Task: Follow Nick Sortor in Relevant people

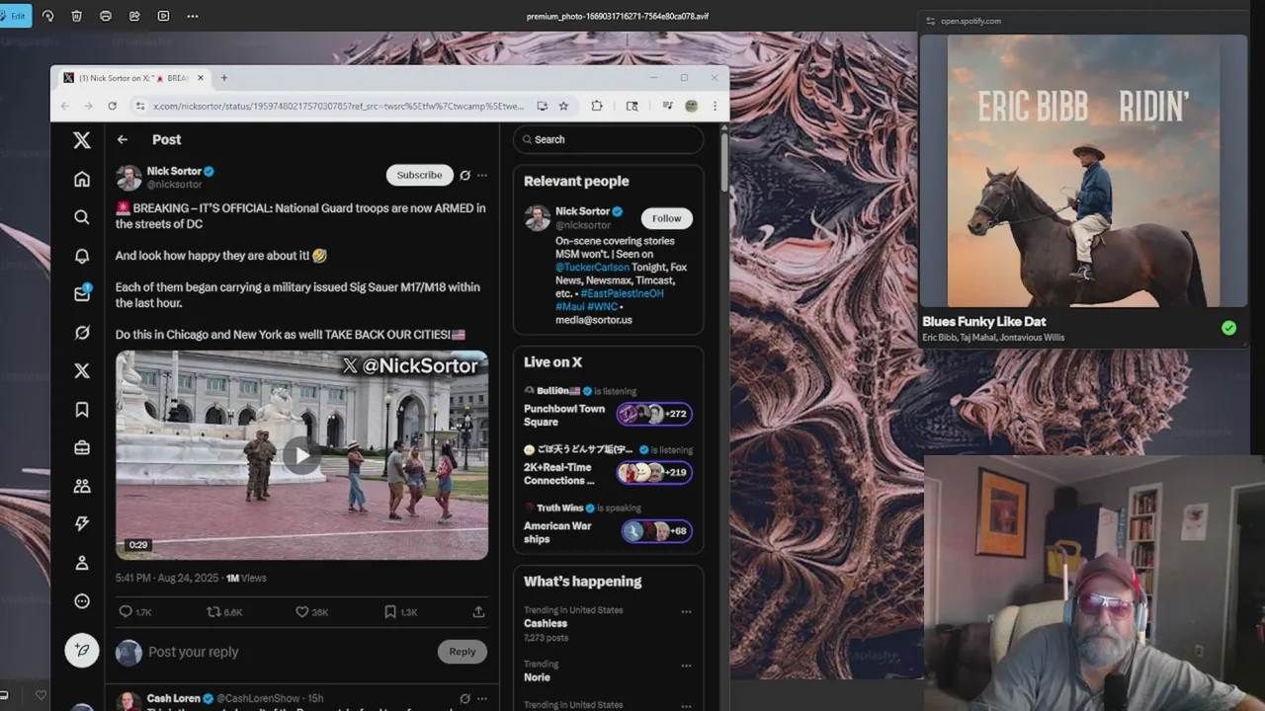Action: tap(666, 218)
